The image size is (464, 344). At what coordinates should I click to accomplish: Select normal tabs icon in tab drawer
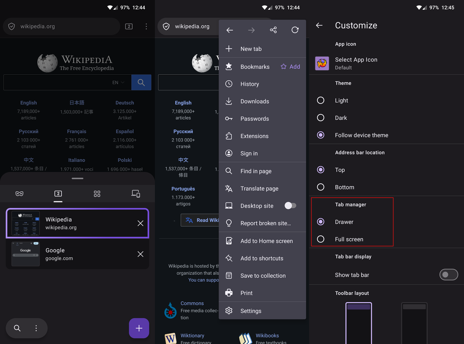(x=58, y=194)
